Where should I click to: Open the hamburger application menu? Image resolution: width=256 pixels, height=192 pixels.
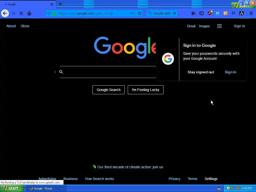pos(251,13)
